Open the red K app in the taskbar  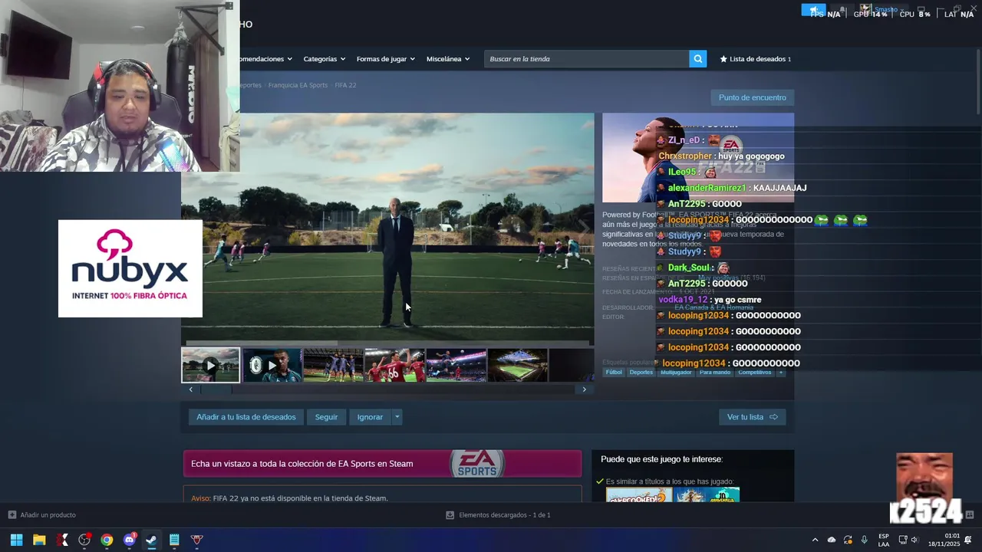pyautogui.click(x=62, y=540)
